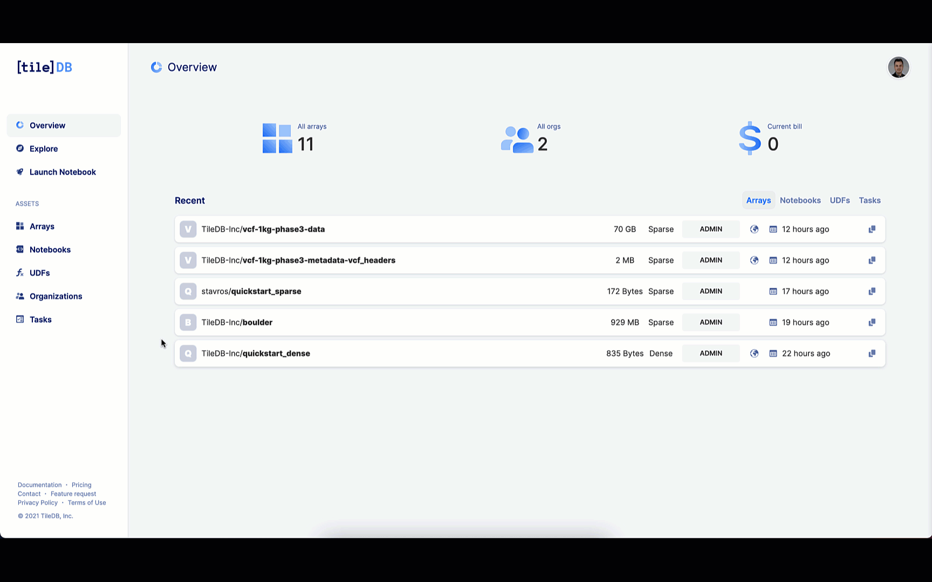Click the 929 MB size value
Screen dimensions: 932x582
pyautogui.click(x=625, y=322)
